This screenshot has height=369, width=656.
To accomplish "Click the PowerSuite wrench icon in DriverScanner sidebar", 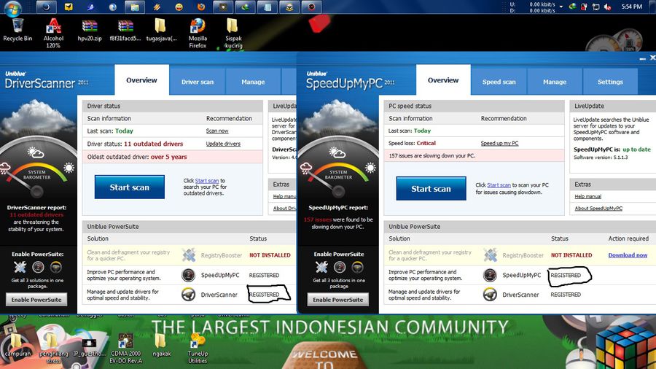I will [20, 266].
